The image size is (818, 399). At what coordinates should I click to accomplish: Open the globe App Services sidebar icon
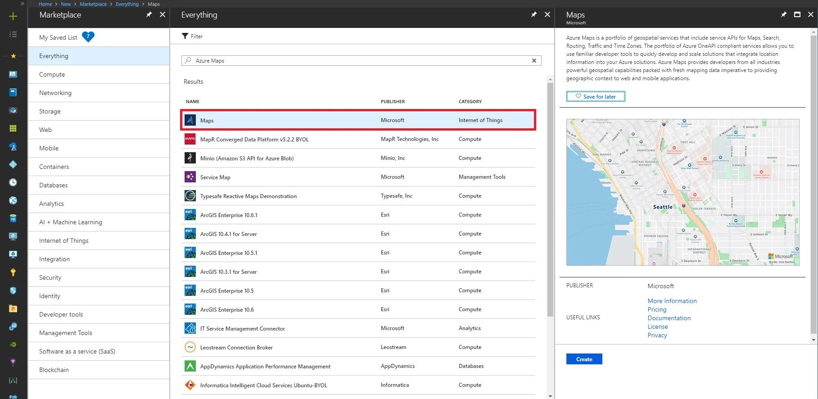tap(13, 200)
